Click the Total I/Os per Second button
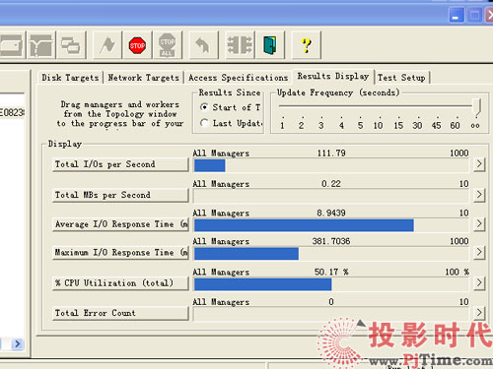 point(120,164)
